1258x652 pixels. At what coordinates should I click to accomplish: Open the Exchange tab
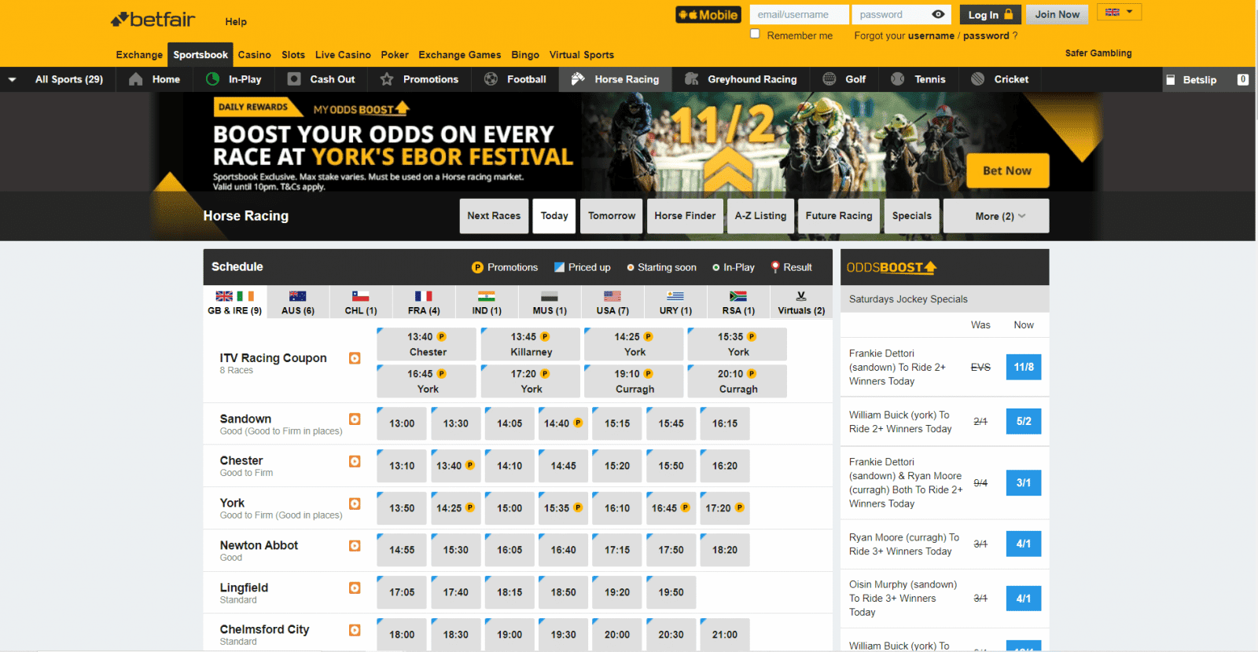coord(139,55)
